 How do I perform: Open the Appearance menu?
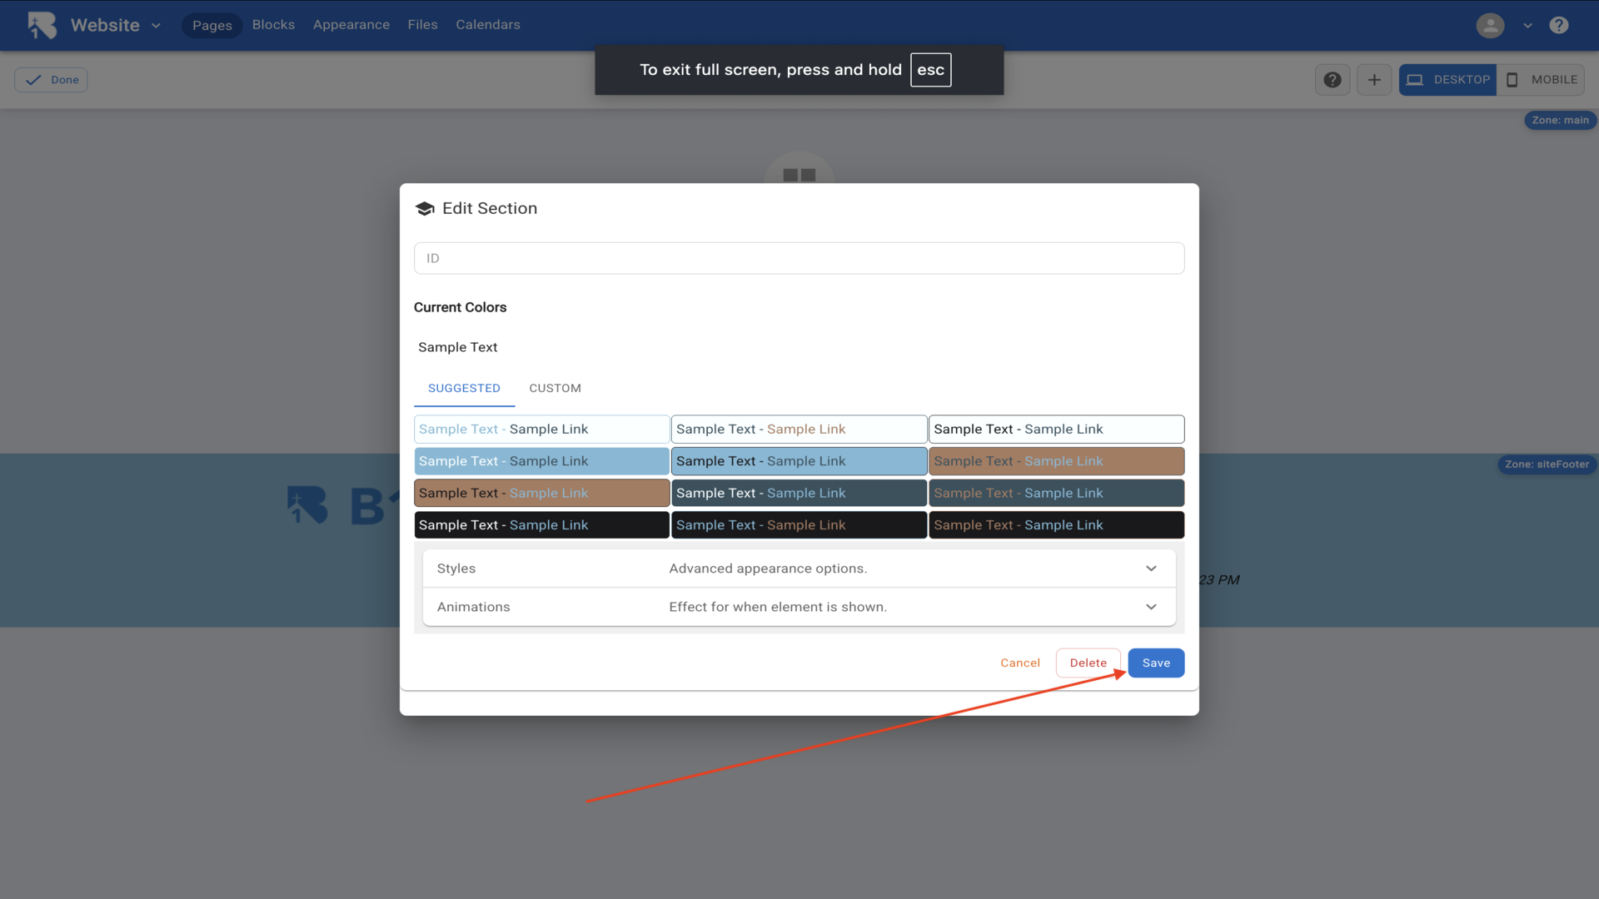tap(351, 25)
